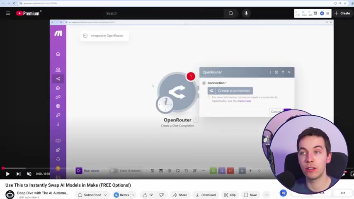
Task: Click the green Tools favorite icon
Action: tap(213, 171)
